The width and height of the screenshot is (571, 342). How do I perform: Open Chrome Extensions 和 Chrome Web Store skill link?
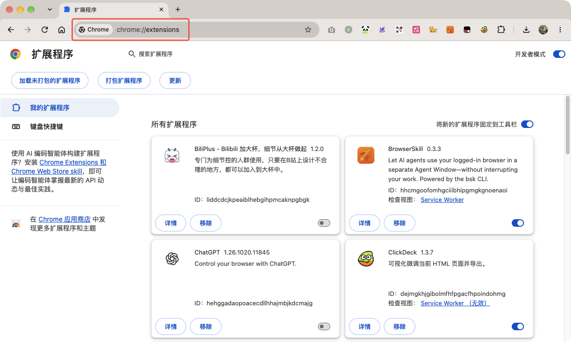[x=59, y=167]
